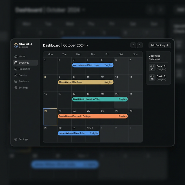Viewport: 185px width, 185px height.
Task: Open Sarah B. upcoming check-in
Action: [158, 68]
